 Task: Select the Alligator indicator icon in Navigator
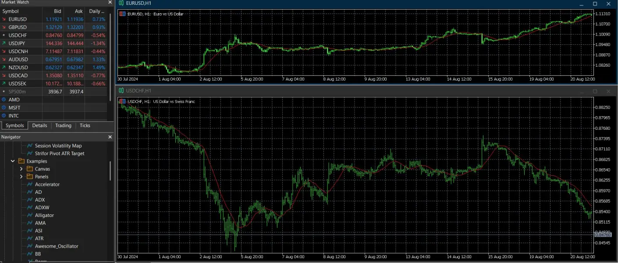pyautogui.click(x=30, y=215)
